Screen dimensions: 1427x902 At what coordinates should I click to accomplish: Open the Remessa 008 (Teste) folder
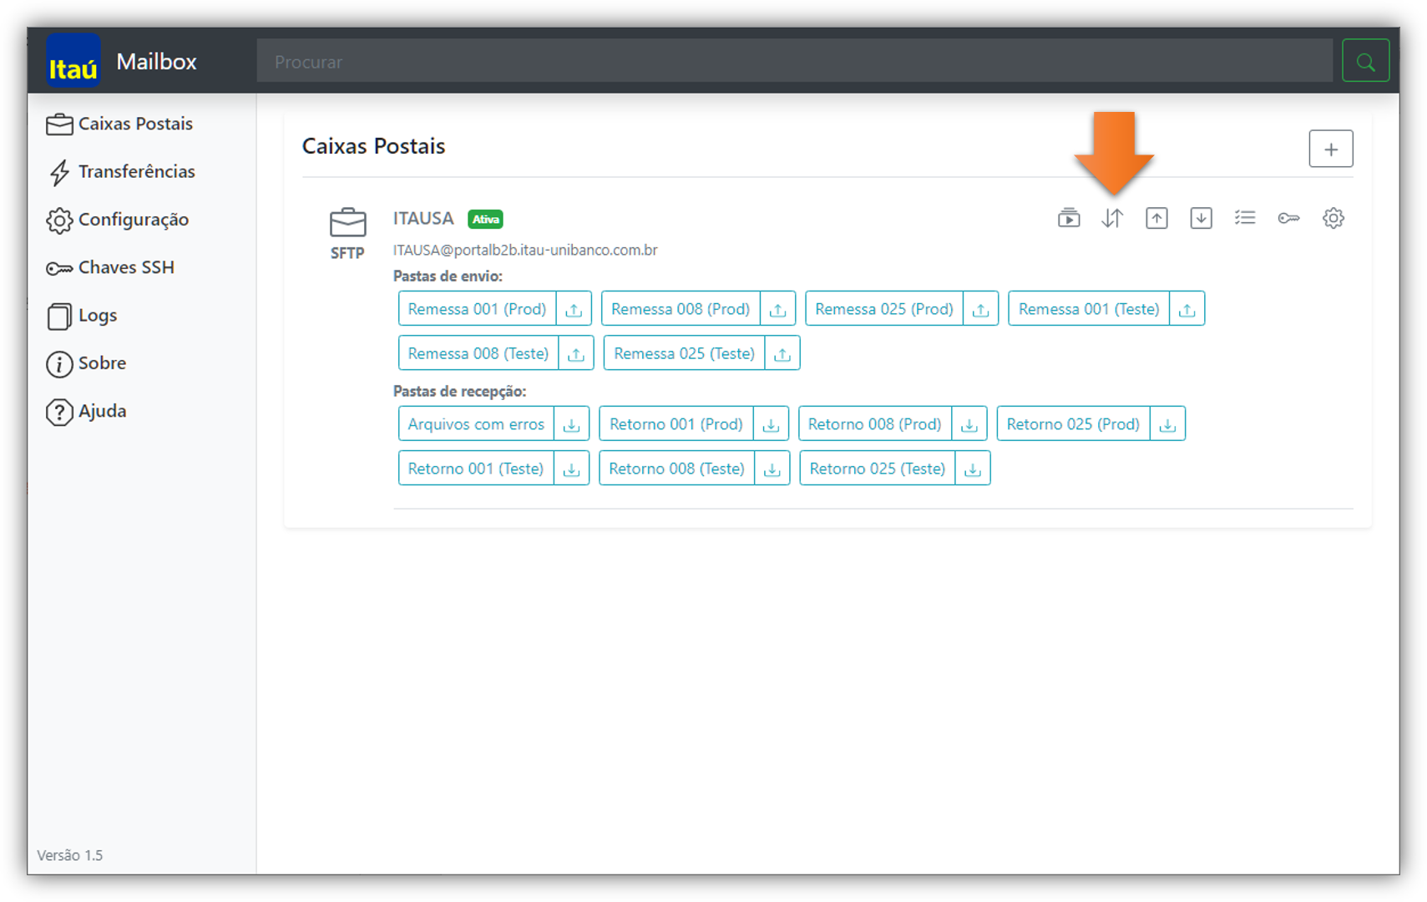[478, 353]
